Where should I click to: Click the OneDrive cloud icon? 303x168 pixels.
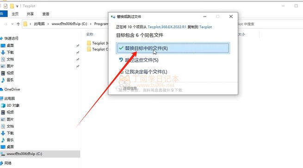(1, 89)
